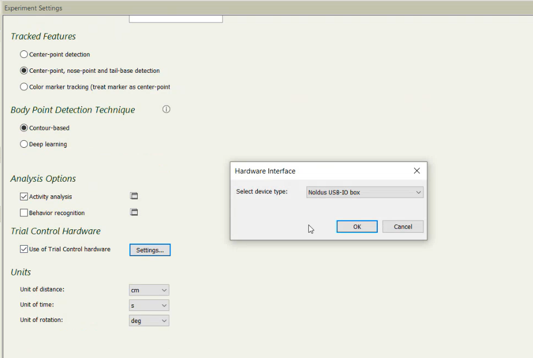Expand Unit of time dropdown
The height and width of the screenshot is (358, 533).
(x=149, y=305)
